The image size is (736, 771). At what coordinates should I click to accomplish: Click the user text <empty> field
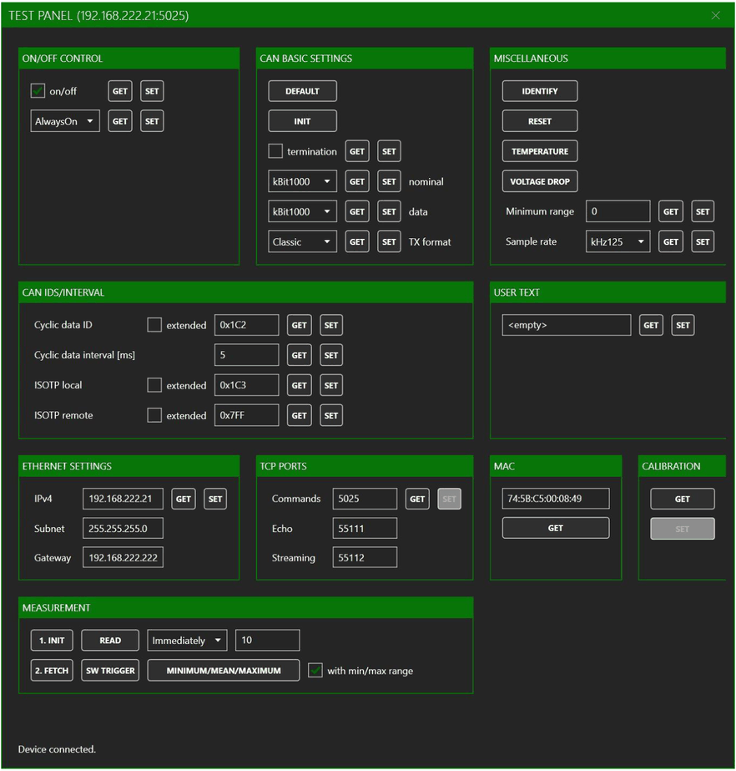[x=567, y=325]
